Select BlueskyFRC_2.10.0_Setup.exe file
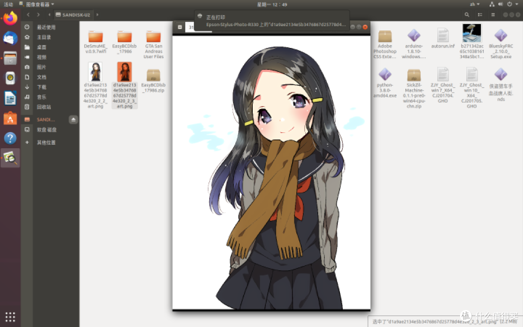 [501, 45]
